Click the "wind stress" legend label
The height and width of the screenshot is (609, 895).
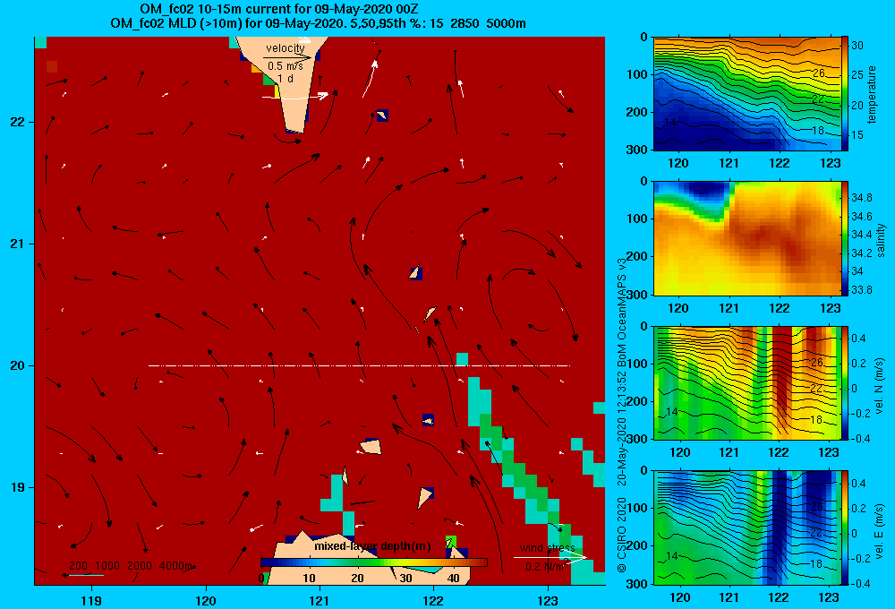click(x=547, y=548)
